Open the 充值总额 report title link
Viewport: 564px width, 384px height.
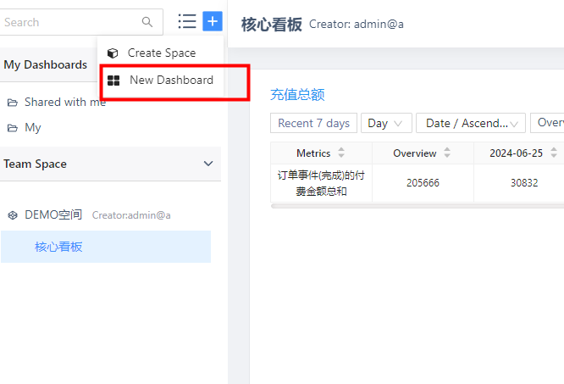click(297, 95)
